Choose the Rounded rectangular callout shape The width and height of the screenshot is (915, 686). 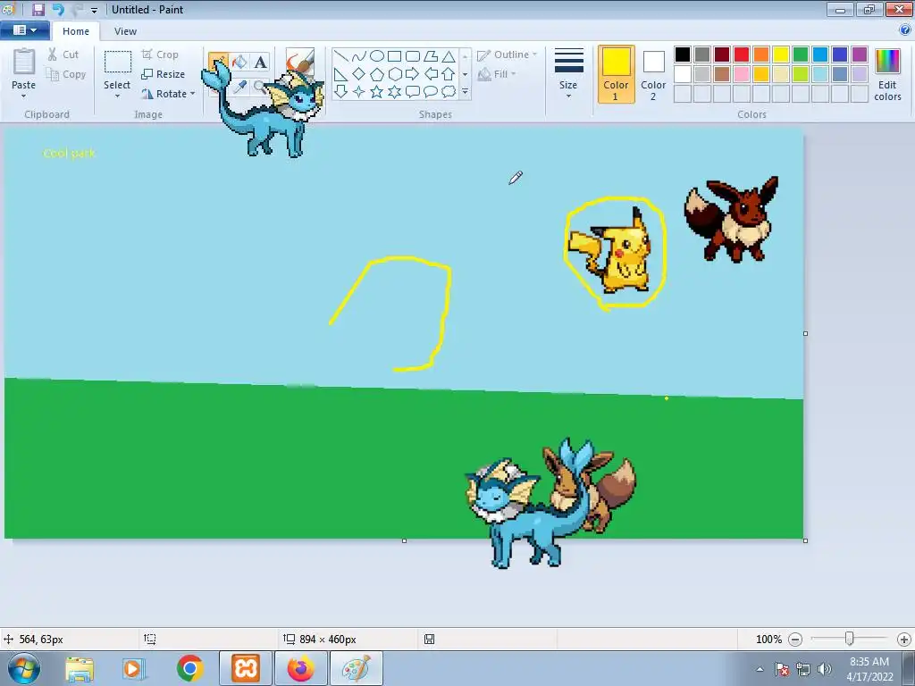413,92
